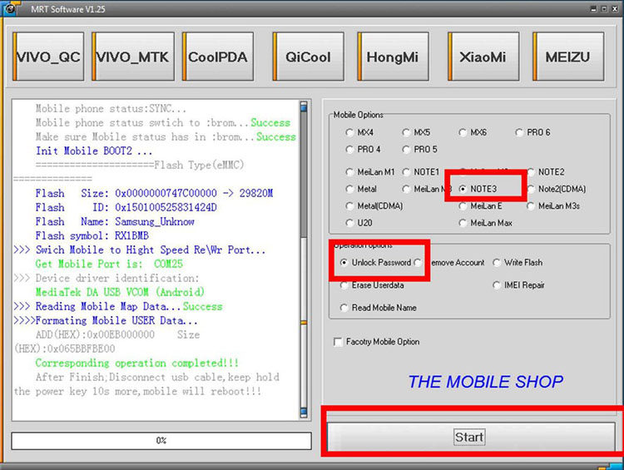Click 'Corresponding operation completed!!!' log line
The height and width of the screenshot is (470, 624).
point(137,363)
